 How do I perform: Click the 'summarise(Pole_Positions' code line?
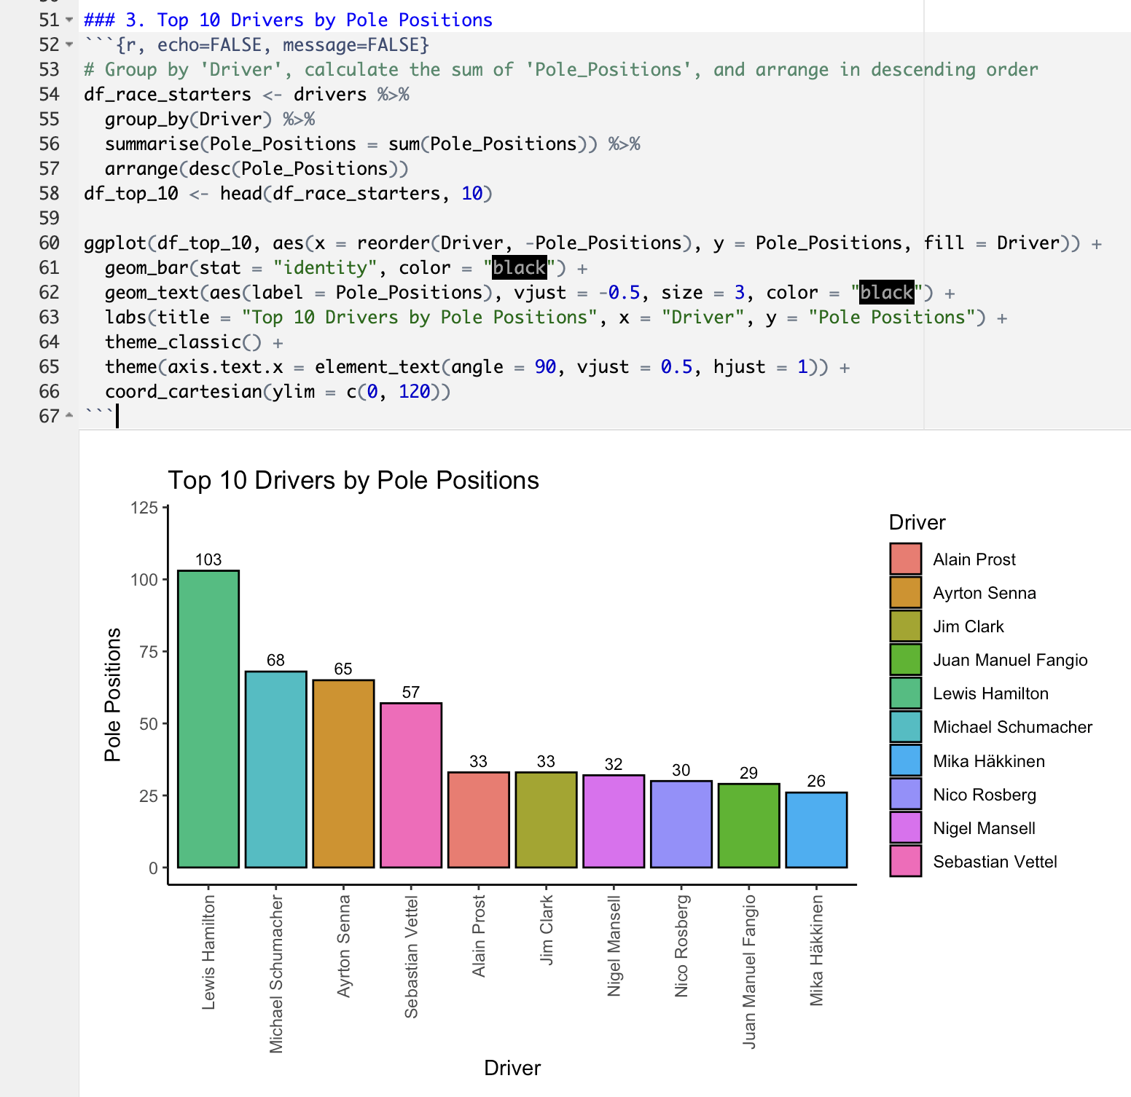372,143
